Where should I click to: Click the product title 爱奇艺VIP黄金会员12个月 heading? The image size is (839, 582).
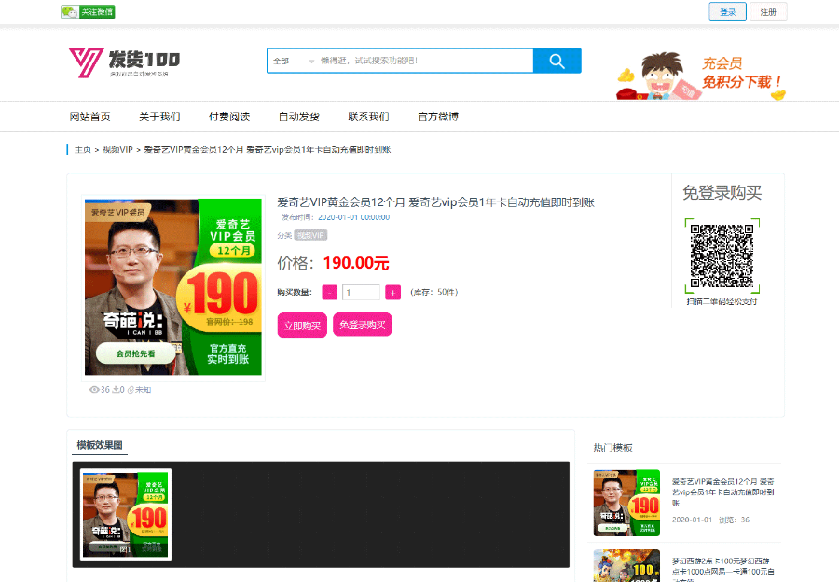coord(435,202)
